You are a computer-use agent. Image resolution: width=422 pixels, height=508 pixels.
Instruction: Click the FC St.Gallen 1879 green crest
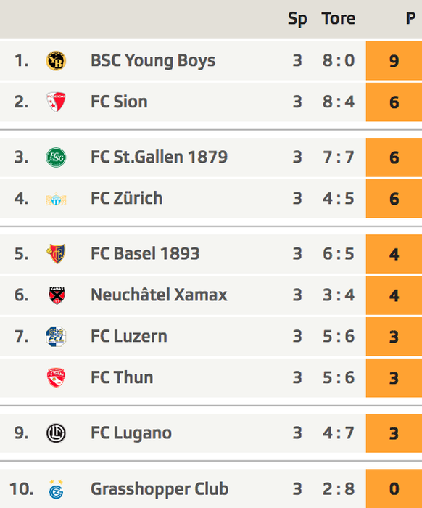[x=56, y=157]
